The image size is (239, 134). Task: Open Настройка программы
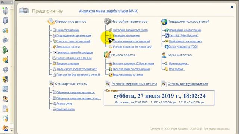(x=126, y=36)
